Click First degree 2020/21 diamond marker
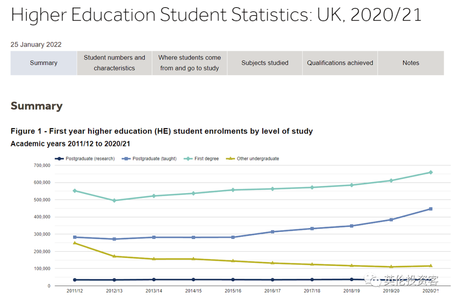453x300 pixels. coord(431,172)
